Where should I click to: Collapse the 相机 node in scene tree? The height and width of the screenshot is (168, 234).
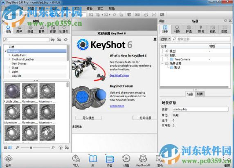coord(162,55)
